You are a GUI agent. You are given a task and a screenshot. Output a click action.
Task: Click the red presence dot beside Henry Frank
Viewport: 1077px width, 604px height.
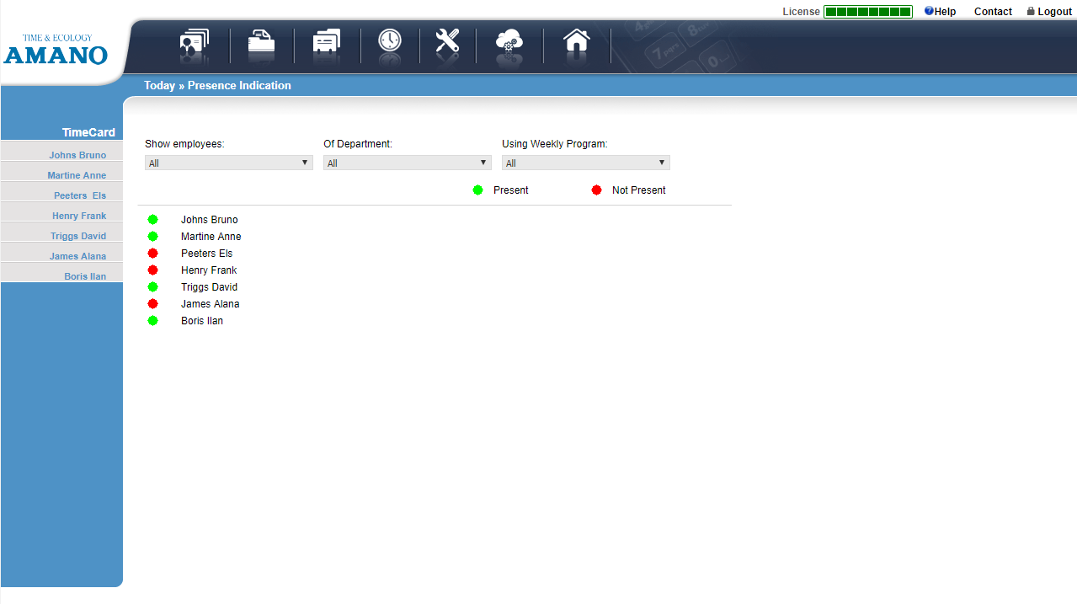tap(152, 270)
